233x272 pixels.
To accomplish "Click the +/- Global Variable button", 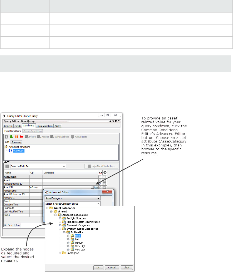I will tap(101, 166).
